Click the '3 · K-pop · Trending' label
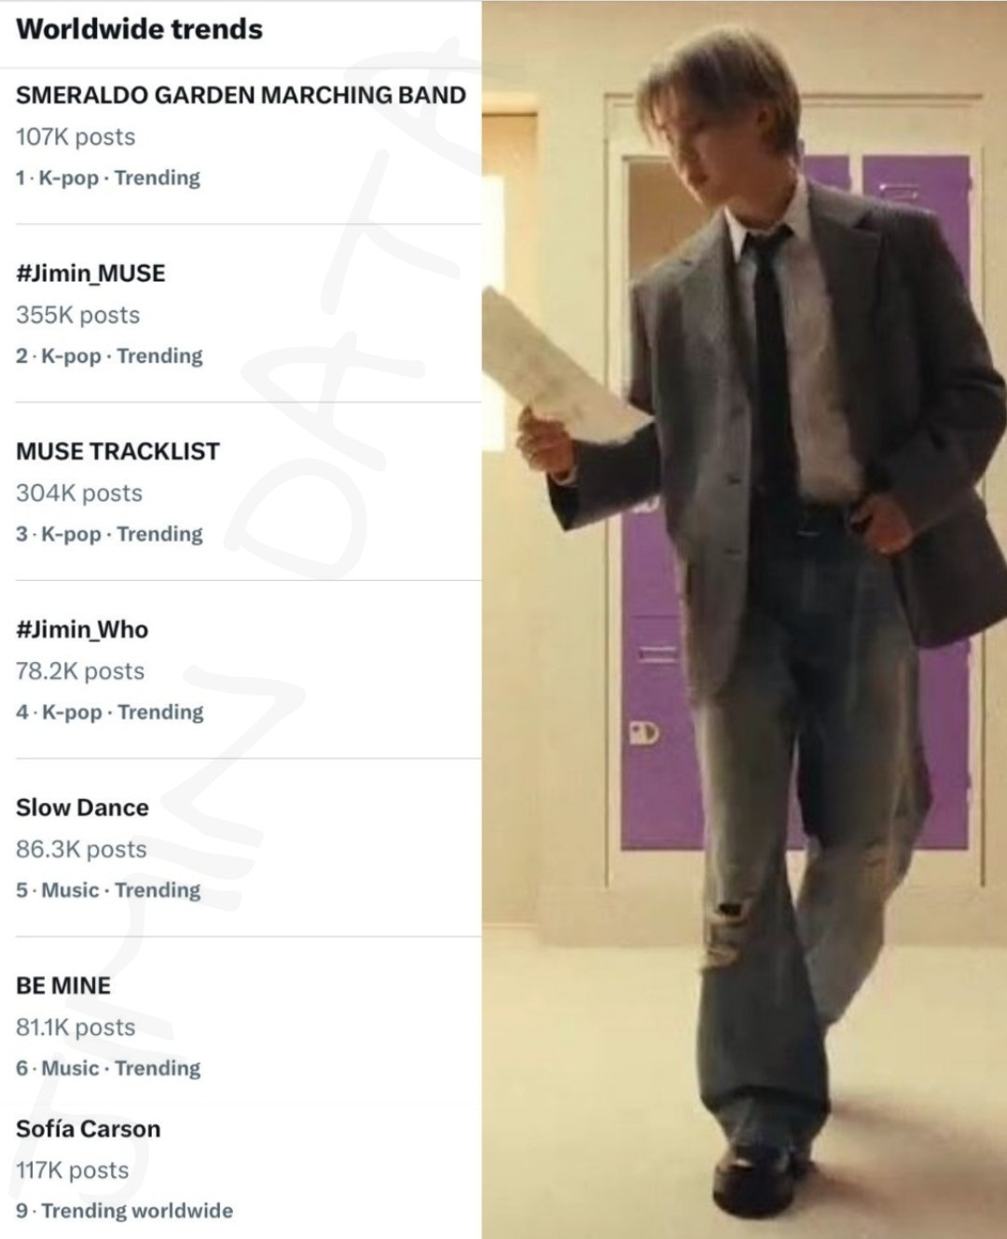The width and height of the screenshot is (1007, 1239). pos(109,534)
